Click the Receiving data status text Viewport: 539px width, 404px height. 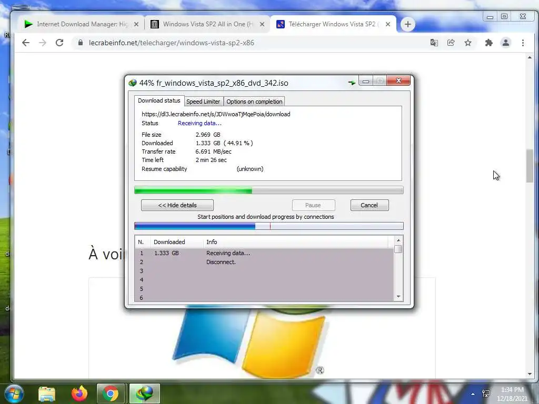click(x=199, y=123)
